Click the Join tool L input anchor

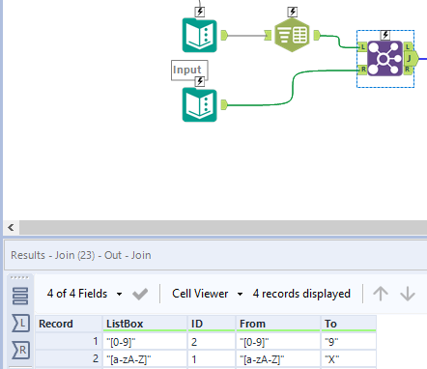click(362, 47)
